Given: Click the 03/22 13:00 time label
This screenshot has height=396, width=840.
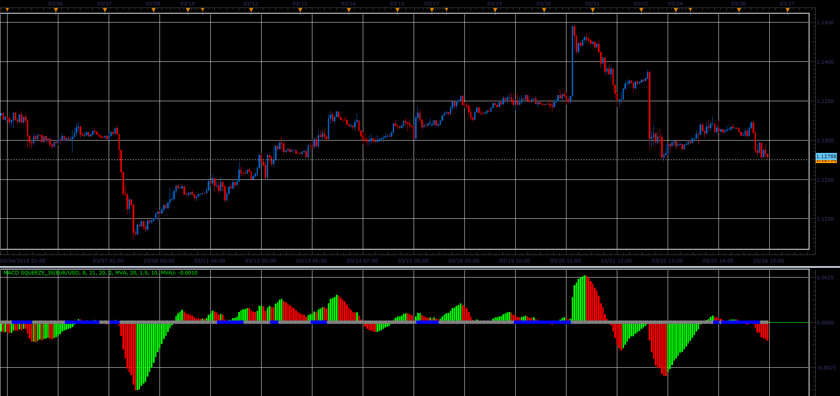Looking at the screenshot, I should (667, 261).
